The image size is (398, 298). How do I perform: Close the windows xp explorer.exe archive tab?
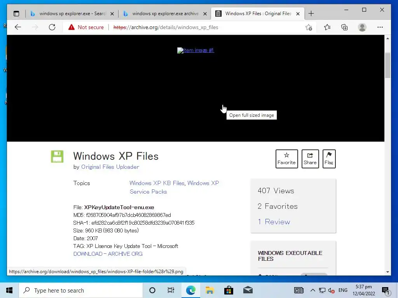pyautogui.click(x=205, y=14)
